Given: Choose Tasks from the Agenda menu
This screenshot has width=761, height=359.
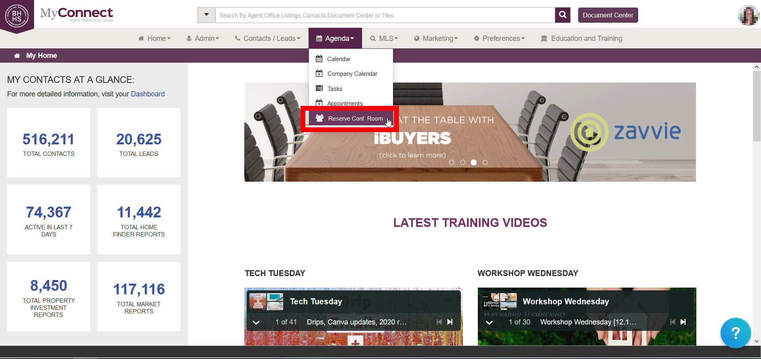Looking at the screenshot, I should tap(351, 89).
